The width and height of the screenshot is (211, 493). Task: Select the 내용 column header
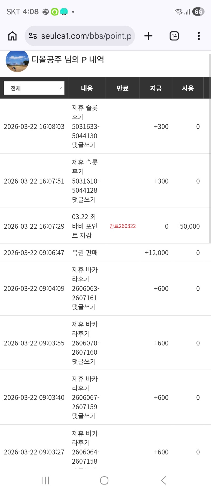click(87, 88)
